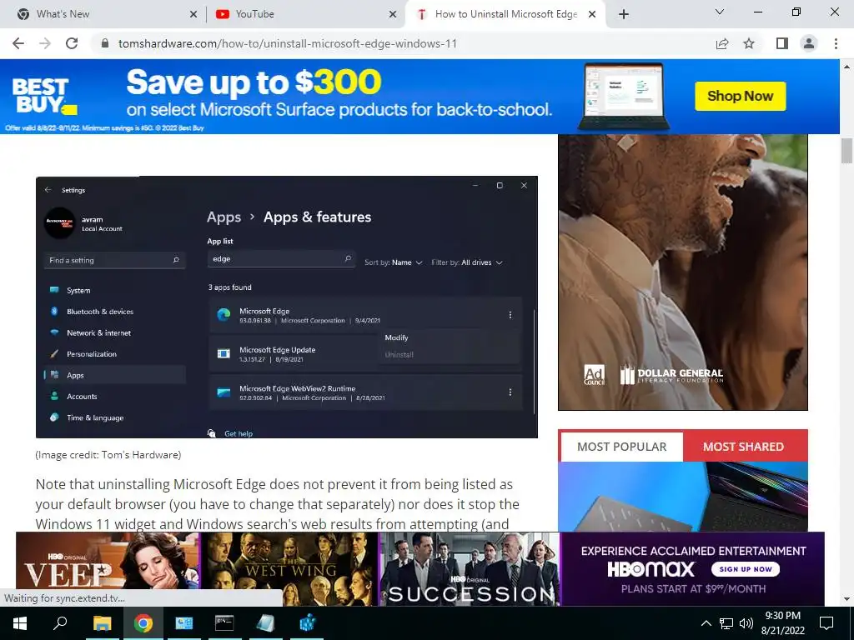Viewport: 854px width, 640px height.
Task: Click the browser forward arrow
Action: pyautogui.click(x=45, y=43)
